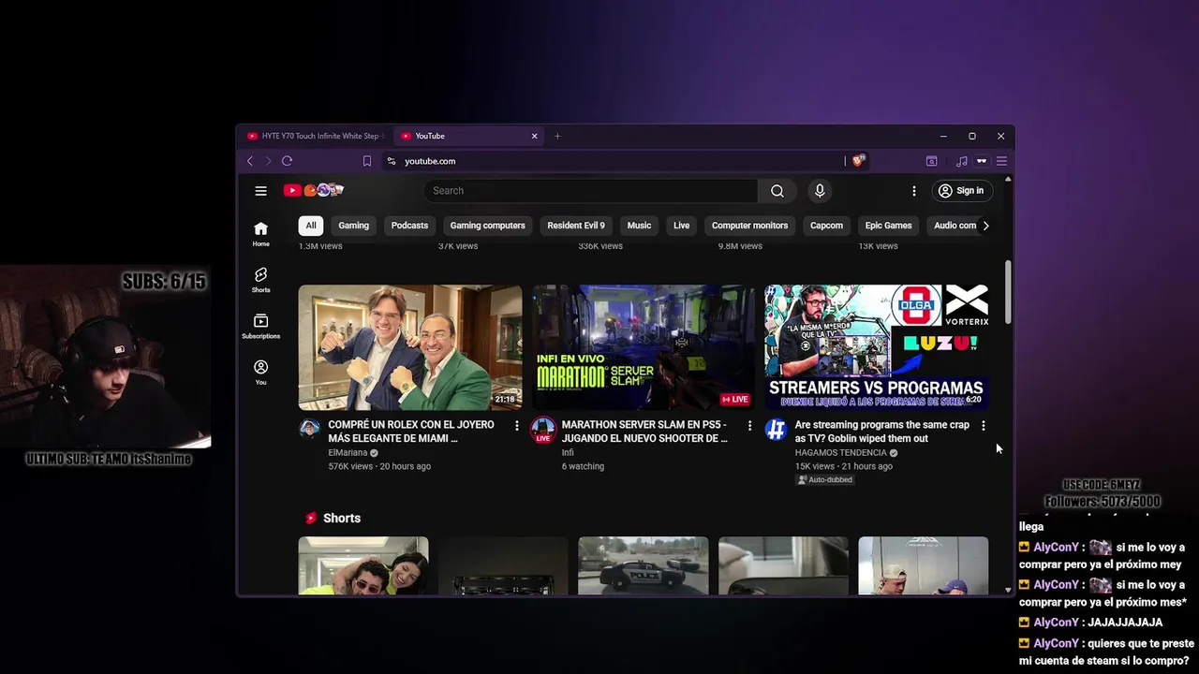
Task: Select the Computer monitors filter chip
Action: coord(749,226)
